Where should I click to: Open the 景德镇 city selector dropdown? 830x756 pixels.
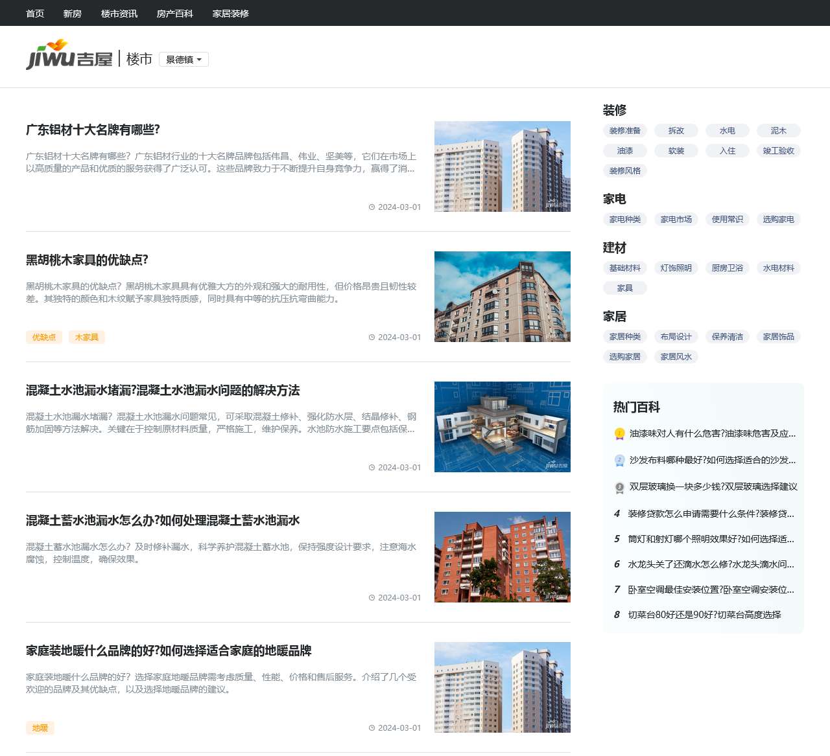[184, 59]
